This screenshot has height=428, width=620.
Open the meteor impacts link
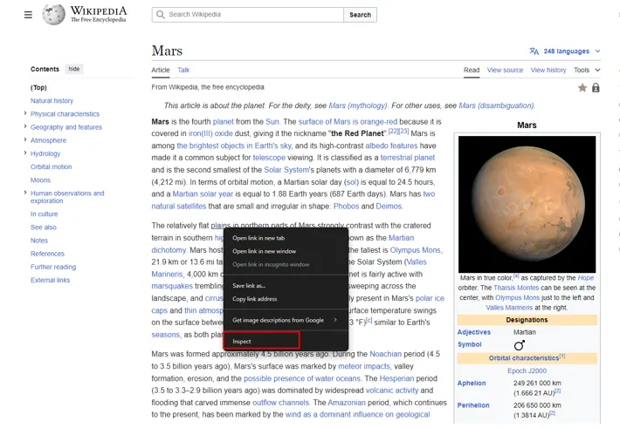click(364, 366)
